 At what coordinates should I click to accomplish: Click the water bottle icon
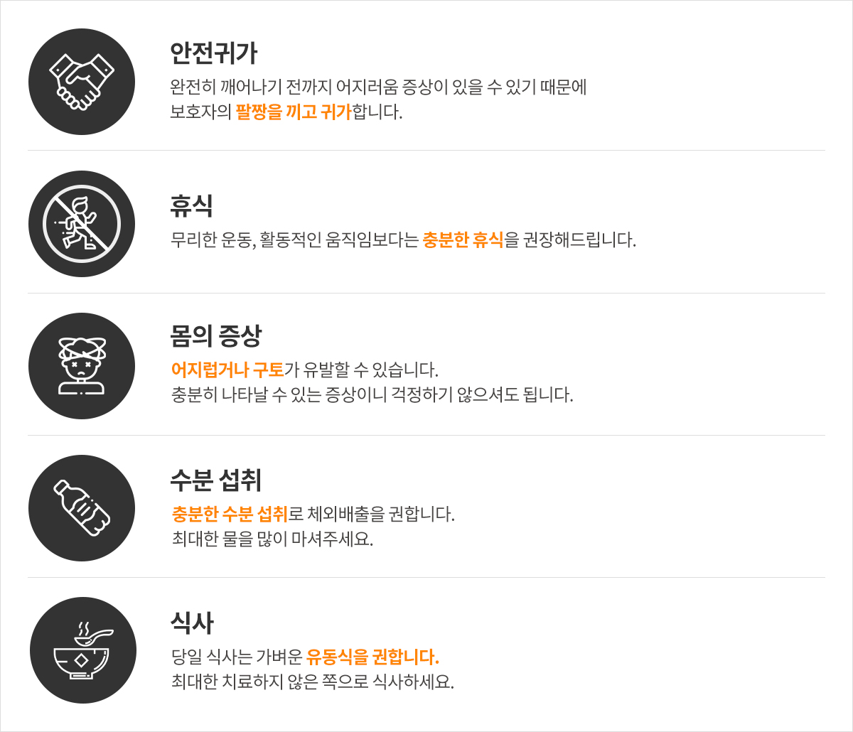[82, 508]
